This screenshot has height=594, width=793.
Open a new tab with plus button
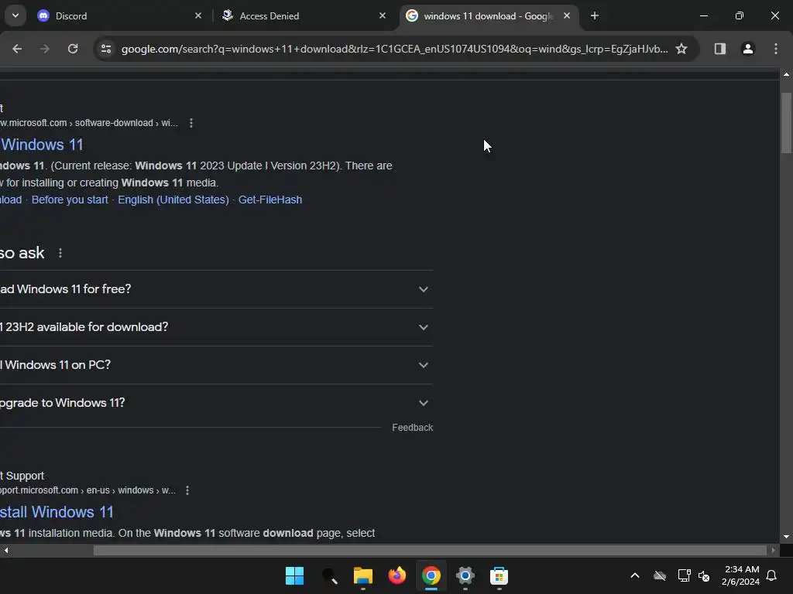tap(594, 15)
